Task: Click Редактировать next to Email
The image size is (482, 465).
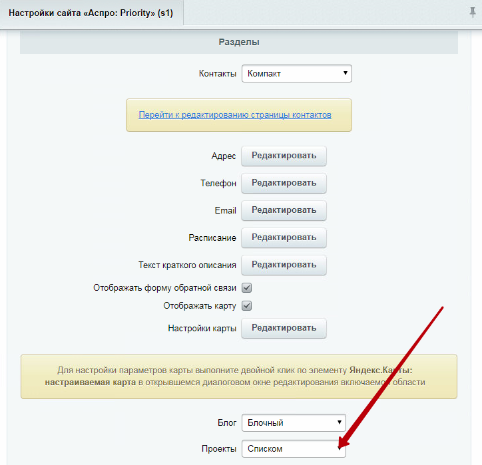Action: (284, 210)
